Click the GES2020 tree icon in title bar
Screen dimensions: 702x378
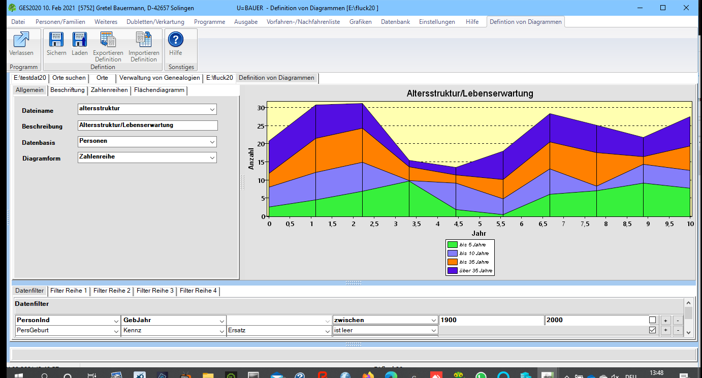pos(12,8)
